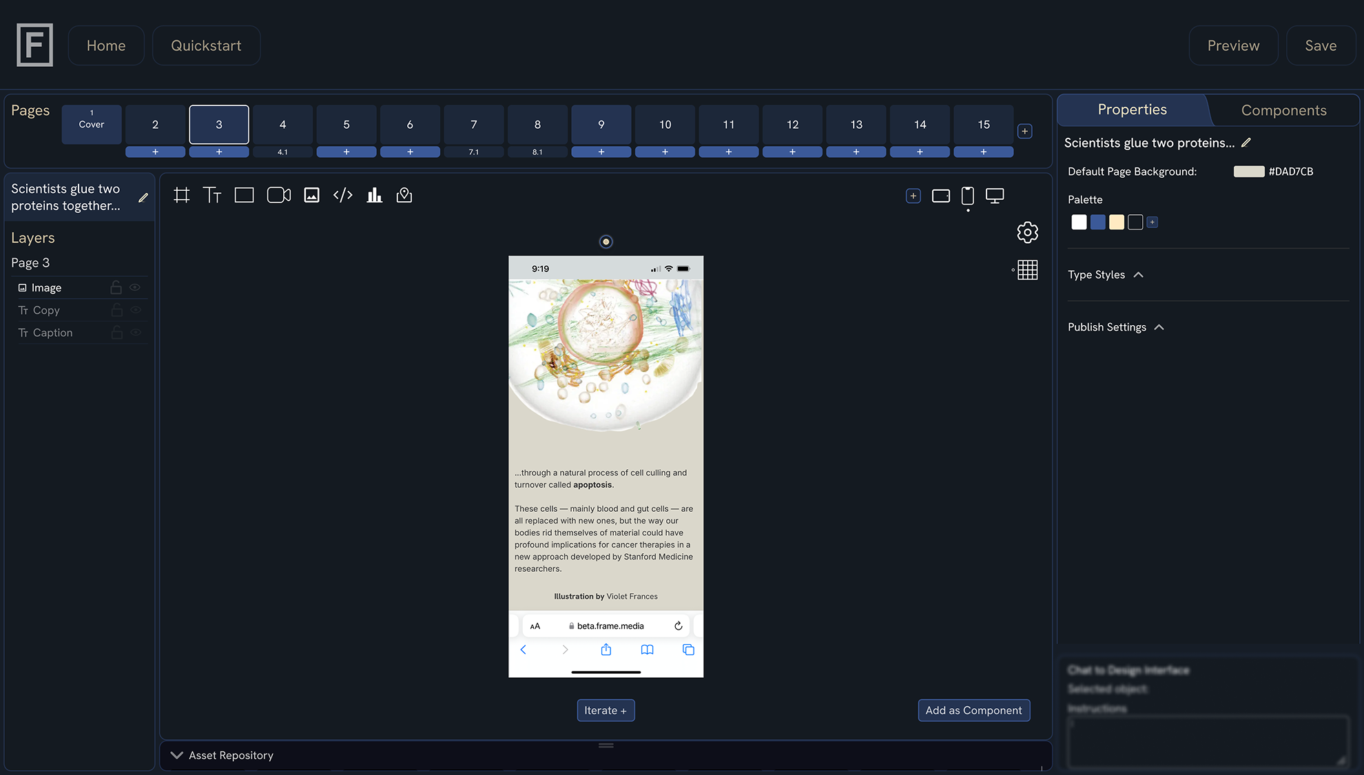Select the Chart tool
1364x775 pixels.
click(374, 195)
